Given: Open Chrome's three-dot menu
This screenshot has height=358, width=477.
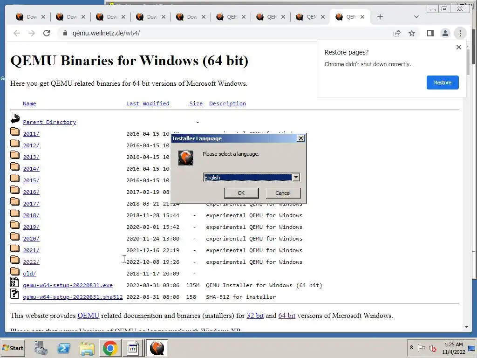Looking at the screenshot, I should [x=460, y=33].
